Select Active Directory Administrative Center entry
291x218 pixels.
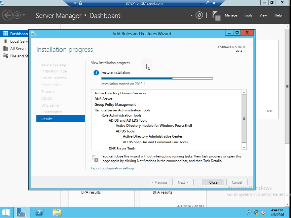[x=152, y=136]
